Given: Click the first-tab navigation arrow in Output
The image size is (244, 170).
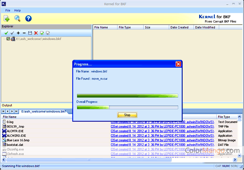Looking at the screenshot, I should point(4,112).
